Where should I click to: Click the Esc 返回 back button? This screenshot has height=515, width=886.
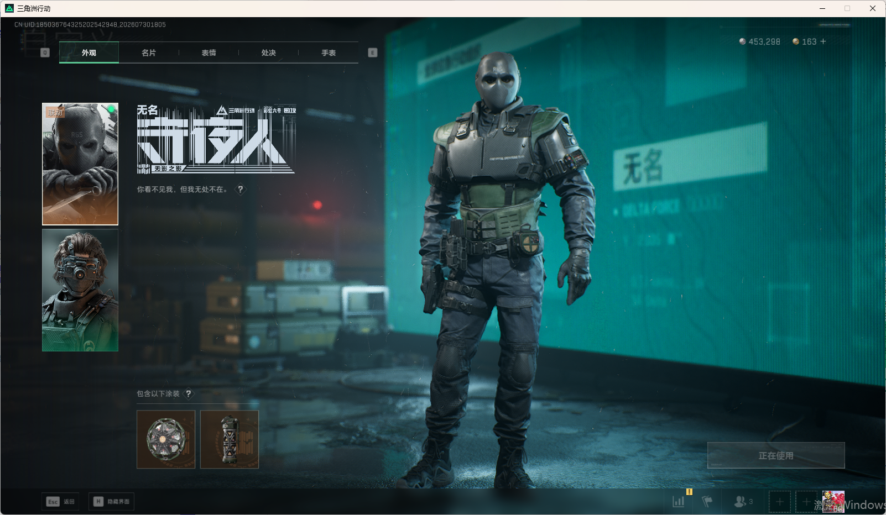click(x=61, y=501)
